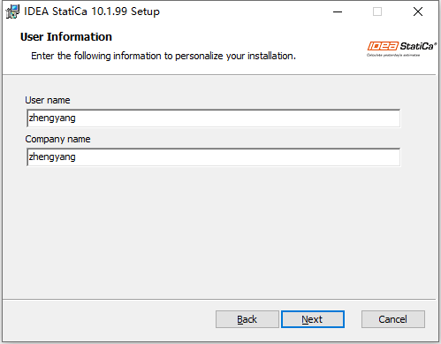
Task: Click inside the User name field
Action: tap(214, 118)
